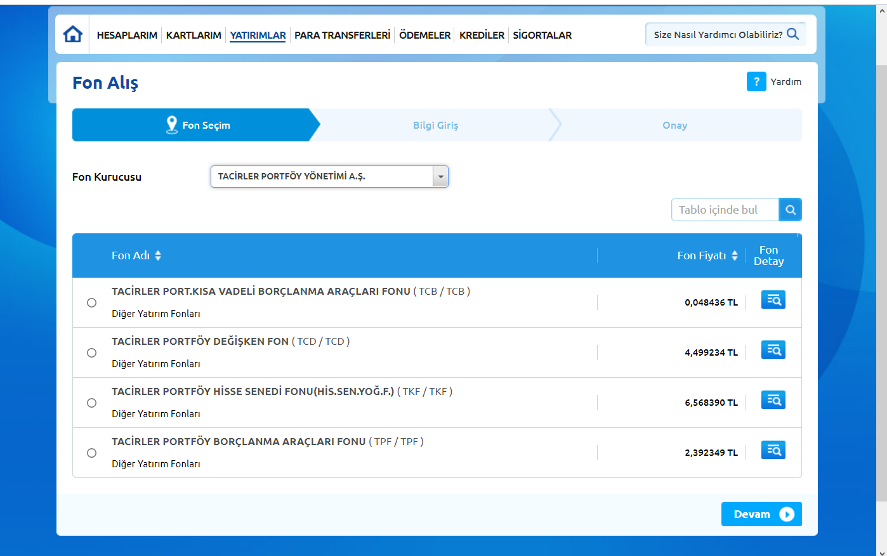This screenshot has width=887, height=556.
Task: Go to Bilgi Giriş step
Action: [x=435, y=126]
